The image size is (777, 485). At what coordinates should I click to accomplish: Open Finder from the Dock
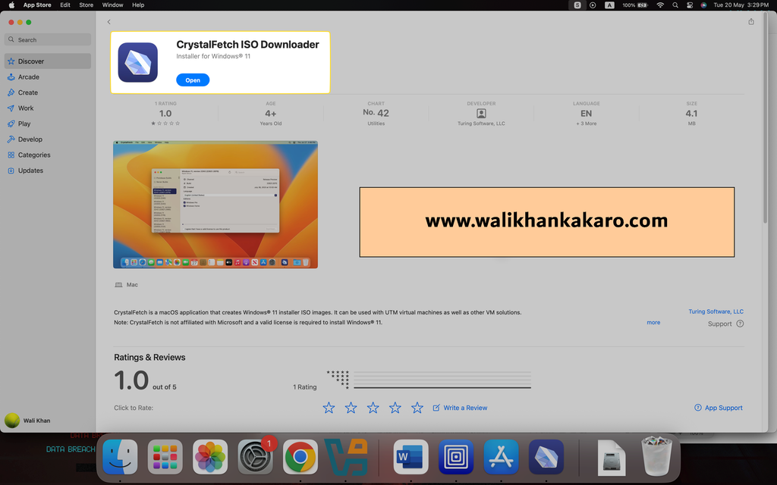pos(120,457)
